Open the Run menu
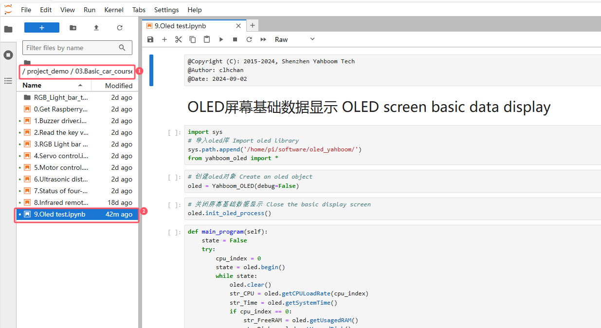Image resolution: width=601 pixels, height=328 pixels. click(x=90, y=10)
